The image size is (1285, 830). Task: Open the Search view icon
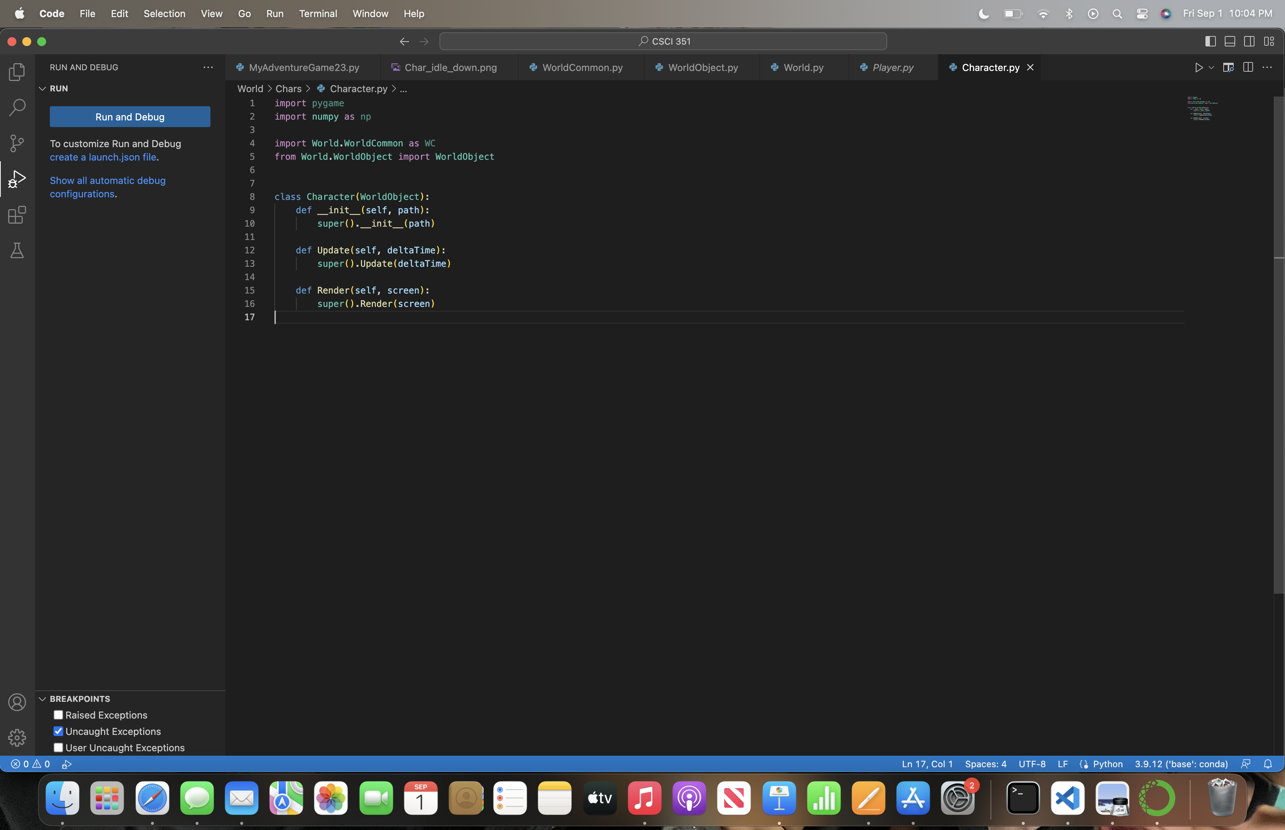coord(17,107)
